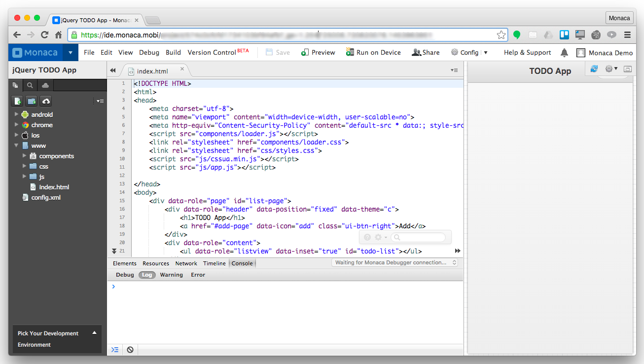Open the Edit menu

point(107,52)
